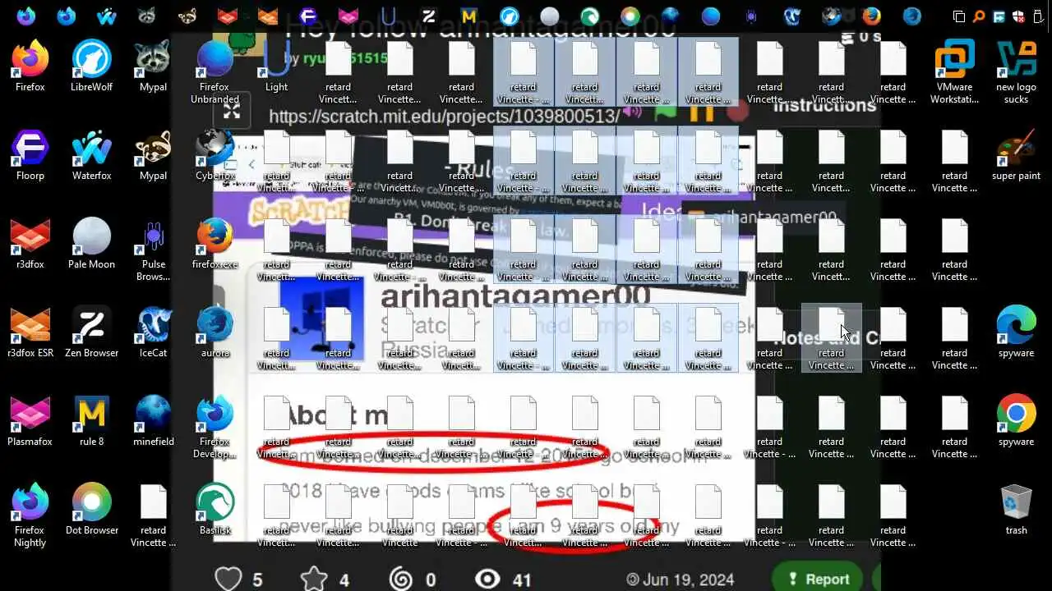The width and height of the screenshot is (1052, 591).
Task: Pause the Scratch project with orange button
Action: (702, 111)
